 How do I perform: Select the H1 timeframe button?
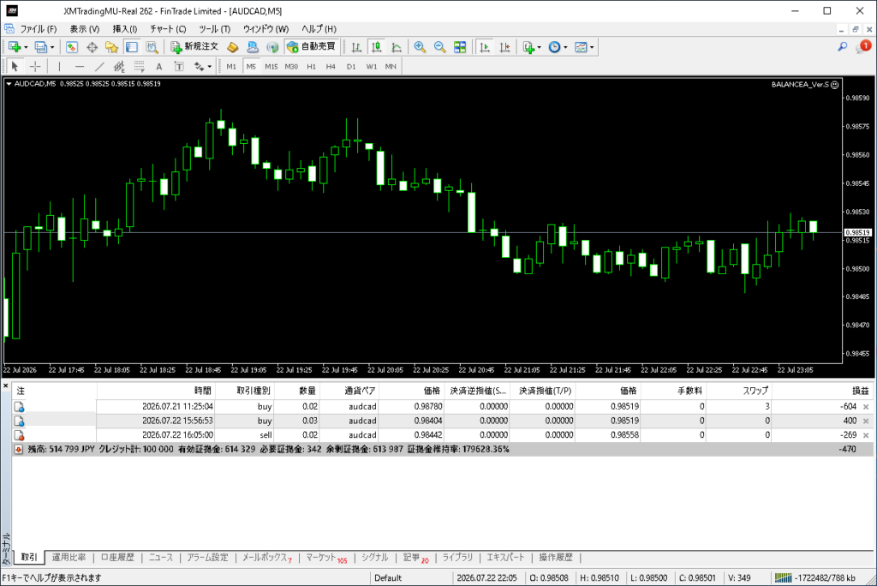312,67
